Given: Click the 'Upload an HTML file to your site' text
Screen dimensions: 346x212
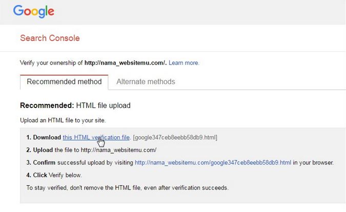Looking at the screenshot, I should tap(63, 120).
